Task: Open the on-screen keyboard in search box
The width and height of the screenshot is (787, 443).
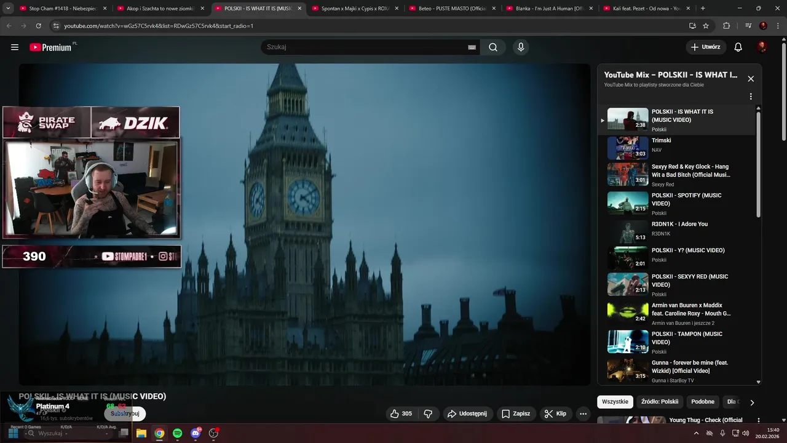Action: tap(472, 47)
